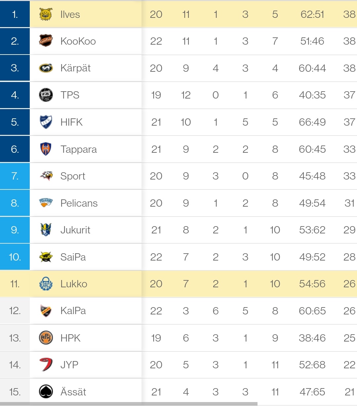Click the Ilves lynx team logo

[x=46, y=14]
